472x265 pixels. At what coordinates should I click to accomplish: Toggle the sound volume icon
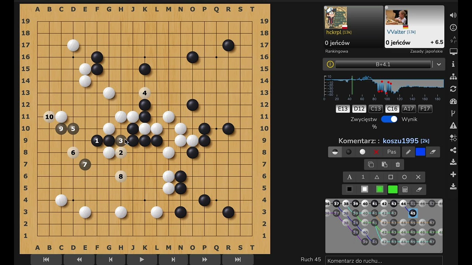(x=453, y=15)
